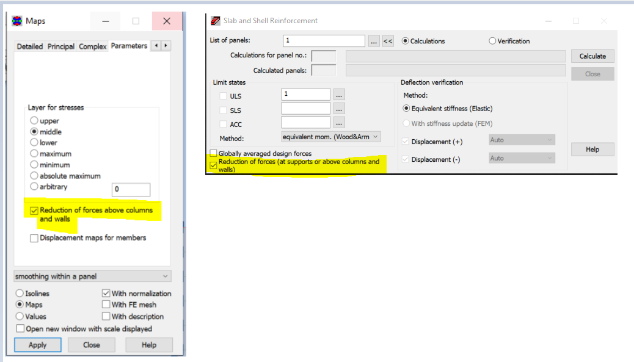
Task: Open case selection browser for ACC
Action: [339, 122]
